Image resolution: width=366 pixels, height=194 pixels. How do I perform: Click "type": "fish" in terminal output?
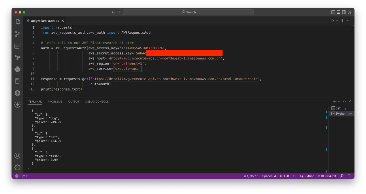tap(48, 156)
